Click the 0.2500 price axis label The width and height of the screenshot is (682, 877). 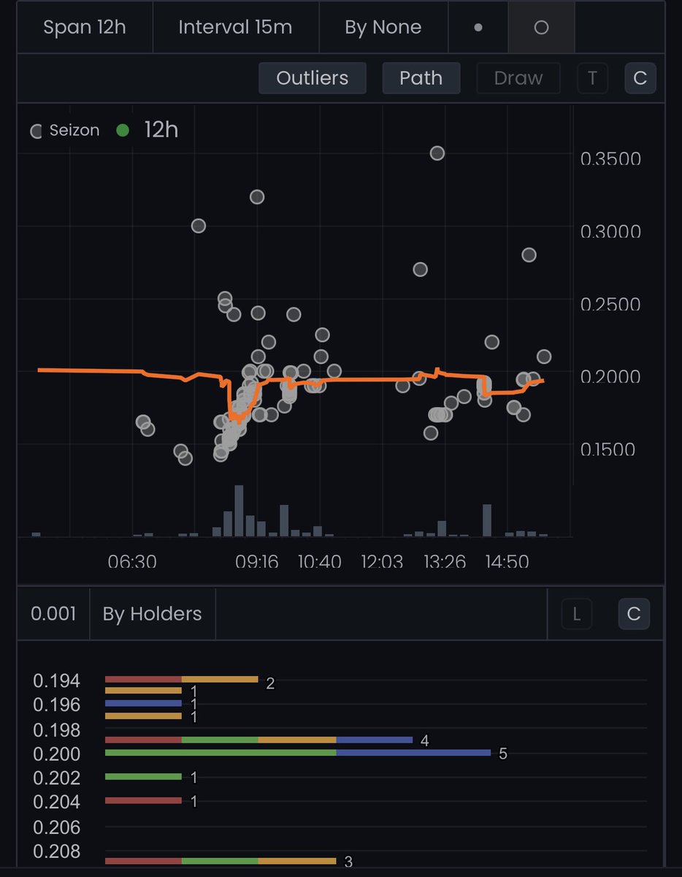(x=610, y=304)
